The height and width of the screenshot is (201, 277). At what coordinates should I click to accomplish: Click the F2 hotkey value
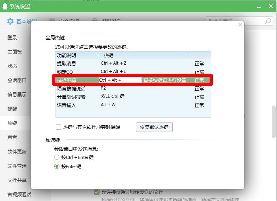point(103,88)
